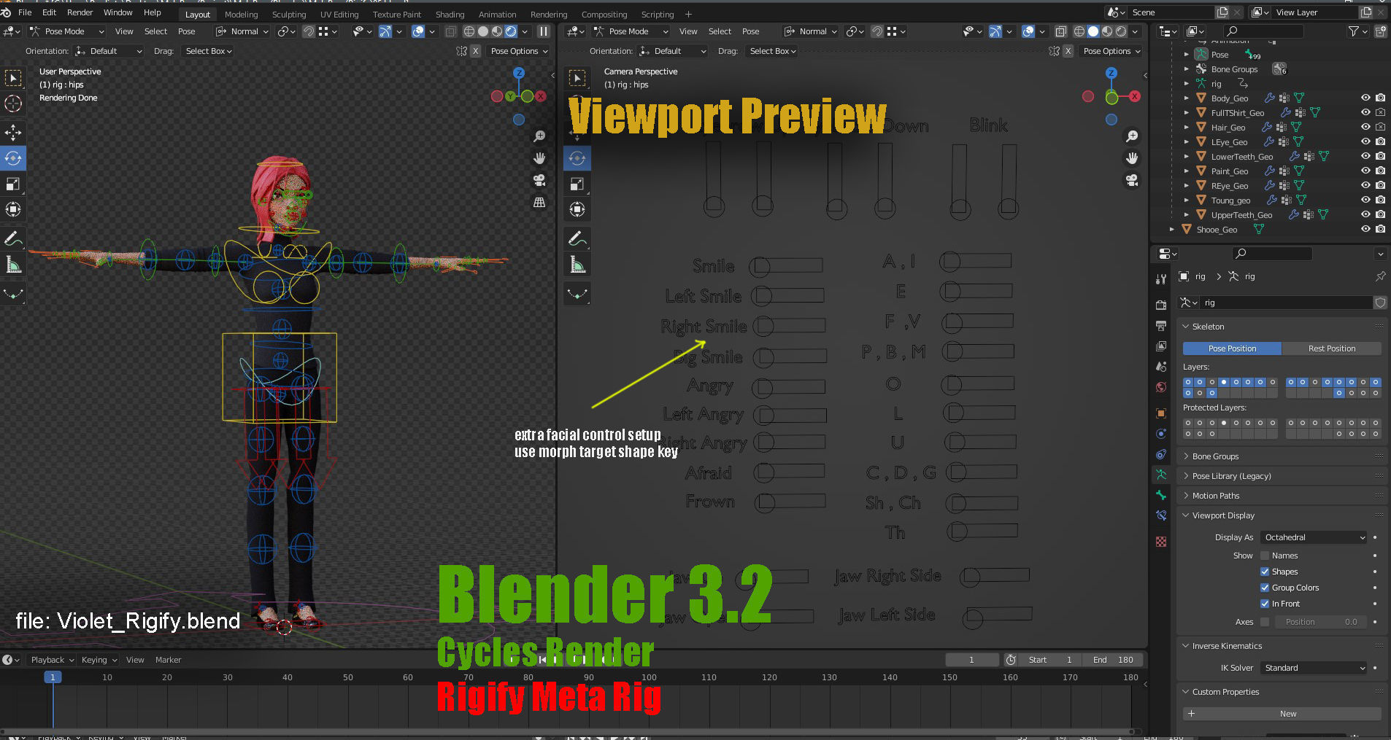This screenshot has width=1391, height=740.
Task: Open Pose Mode dropdown in left viewport
Action: coord(67,31)
